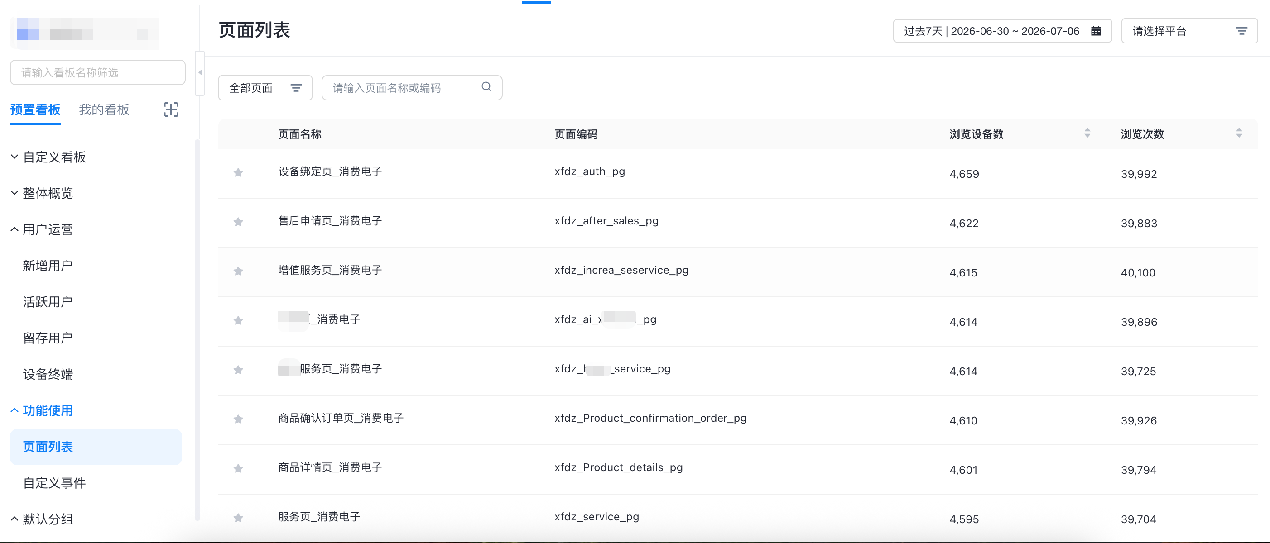Click the view count 39,704
Viewport: 1270px width, 543px height.
coord(1139,519)
